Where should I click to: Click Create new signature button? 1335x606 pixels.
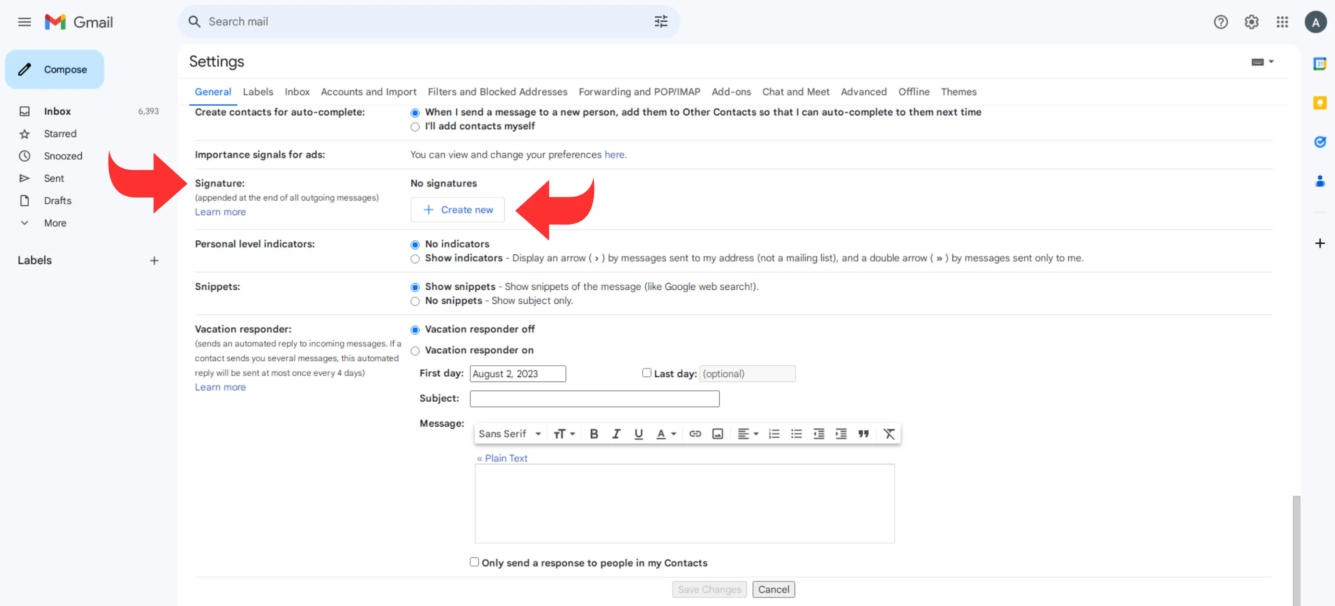click(457, 210)
